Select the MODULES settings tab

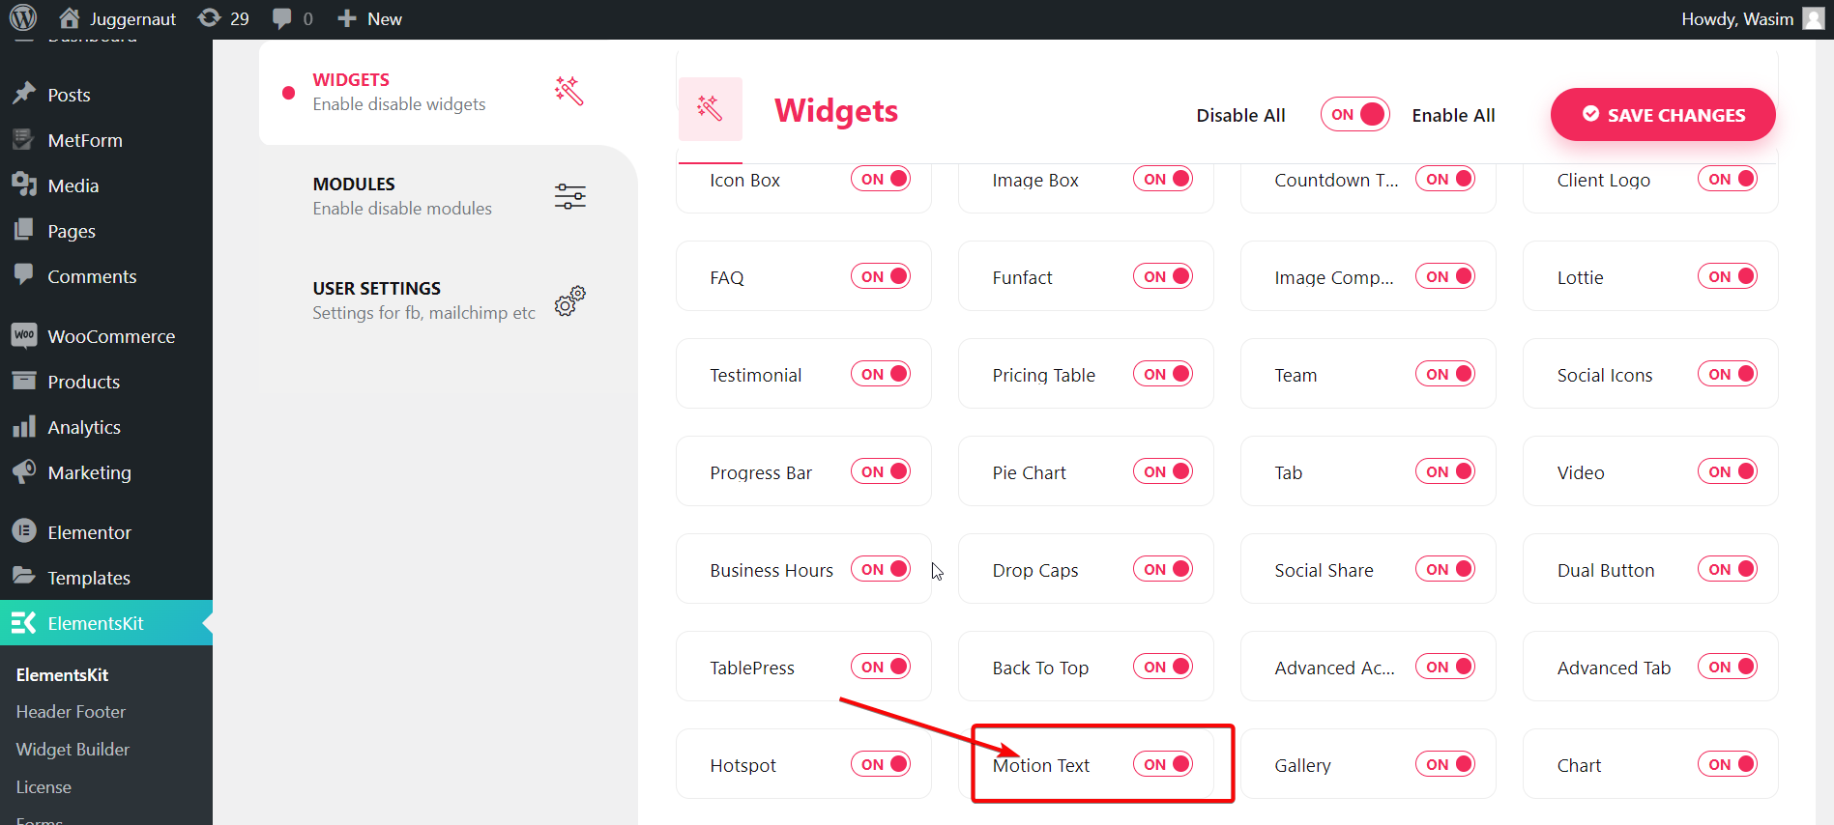[x=448, y=196]
